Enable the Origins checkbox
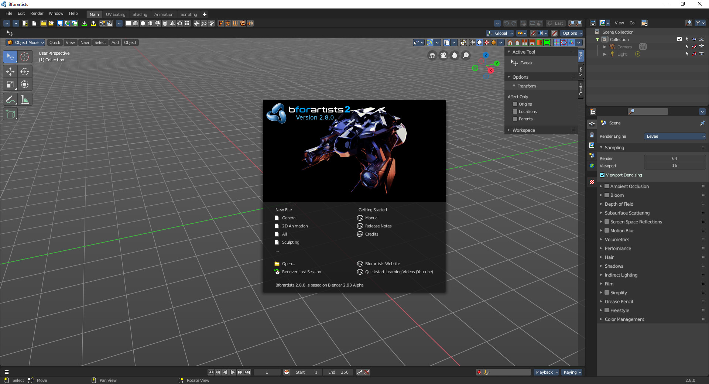Screen dimensions: 709x384 (515, 104)
